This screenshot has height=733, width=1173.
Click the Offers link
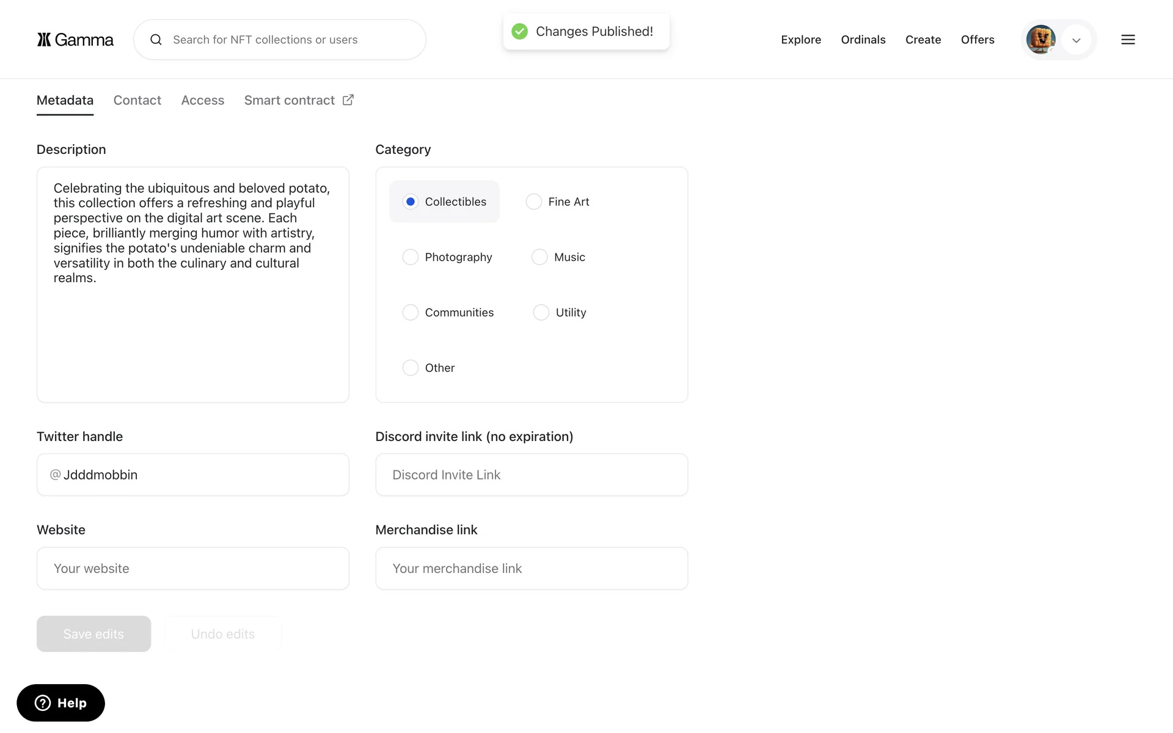[977, 40]
